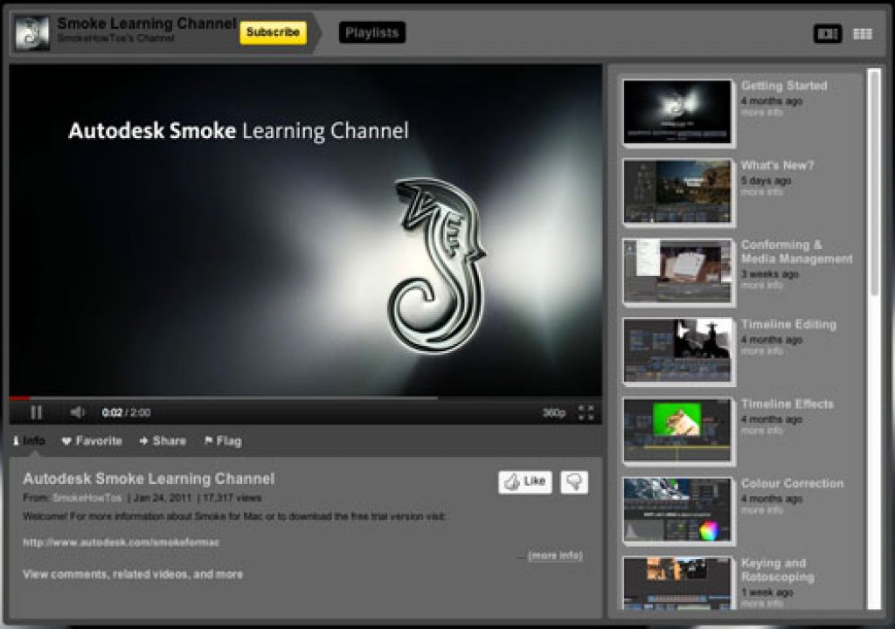
Task: Expand more info under What's New?
Action: pos(761,192)
